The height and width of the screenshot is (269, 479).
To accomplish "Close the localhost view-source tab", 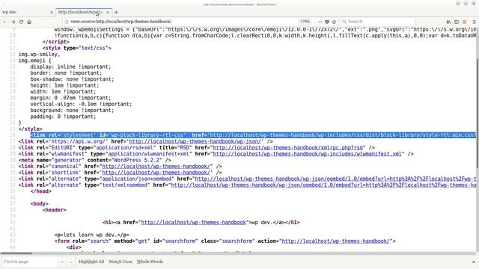I will pyautogui.click(x=108, y=12).
